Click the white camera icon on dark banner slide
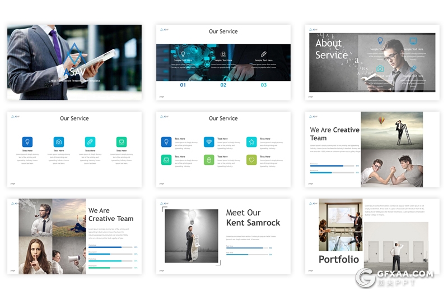 [x=223, y=54]
